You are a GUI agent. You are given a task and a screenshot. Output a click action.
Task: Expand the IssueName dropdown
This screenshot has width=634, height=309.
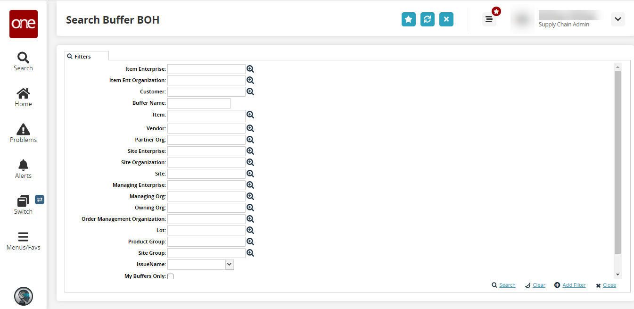[229, 265]
